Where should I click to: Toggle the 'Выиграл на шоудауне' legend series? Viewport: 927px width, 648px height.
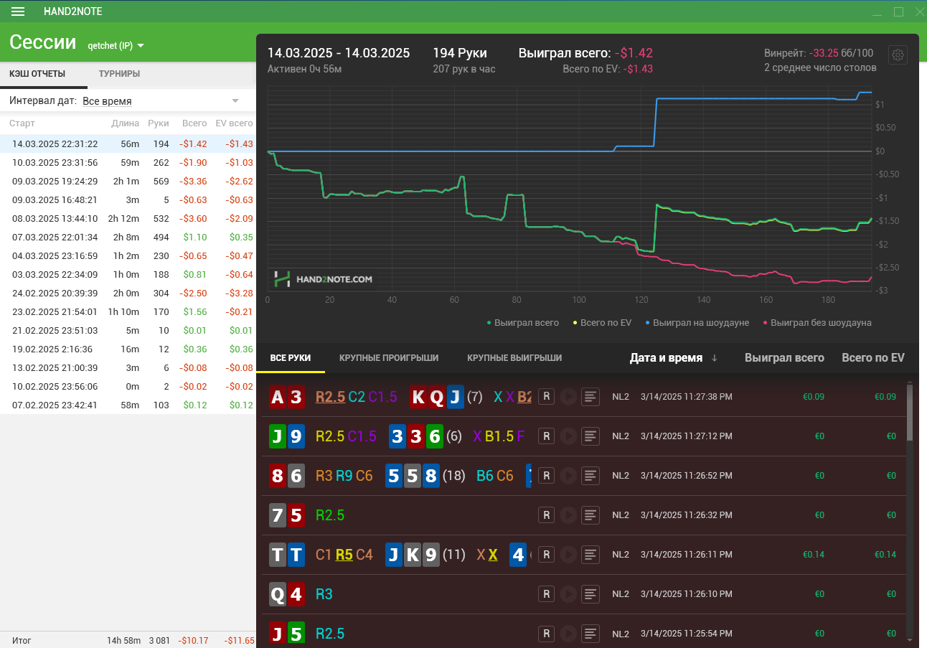[x=697, y=323]
